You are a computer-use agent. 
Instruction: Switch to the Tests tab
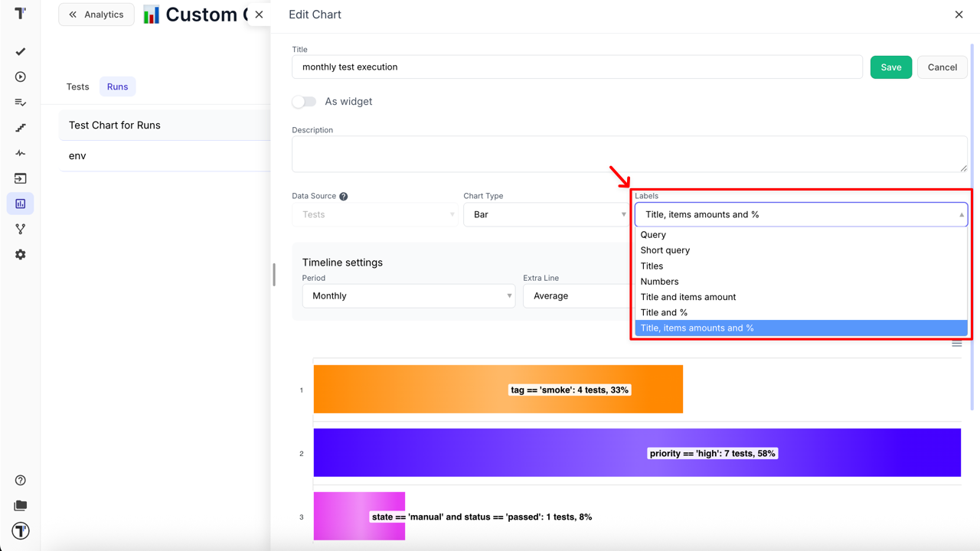point(77,86)
